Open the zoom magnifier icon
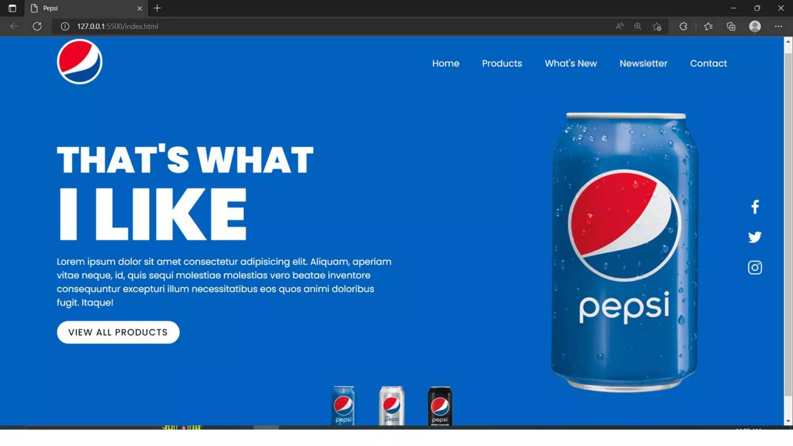The width and height of the screenshot is (793, 446). tap(638, 26)
